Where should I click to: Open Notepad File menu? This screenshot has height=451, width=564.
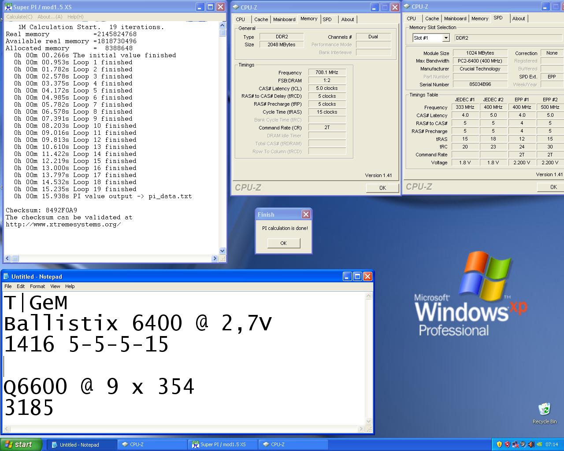click(8, 286)
